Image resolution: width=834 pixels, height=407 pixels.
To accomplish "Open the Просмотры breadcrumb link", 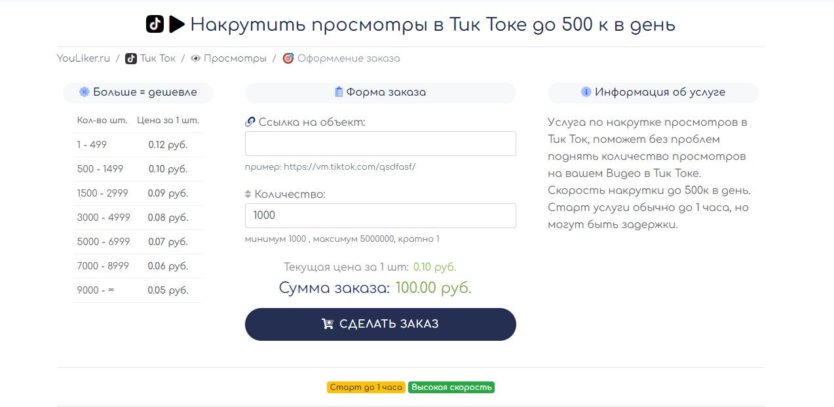I will 235,58.
